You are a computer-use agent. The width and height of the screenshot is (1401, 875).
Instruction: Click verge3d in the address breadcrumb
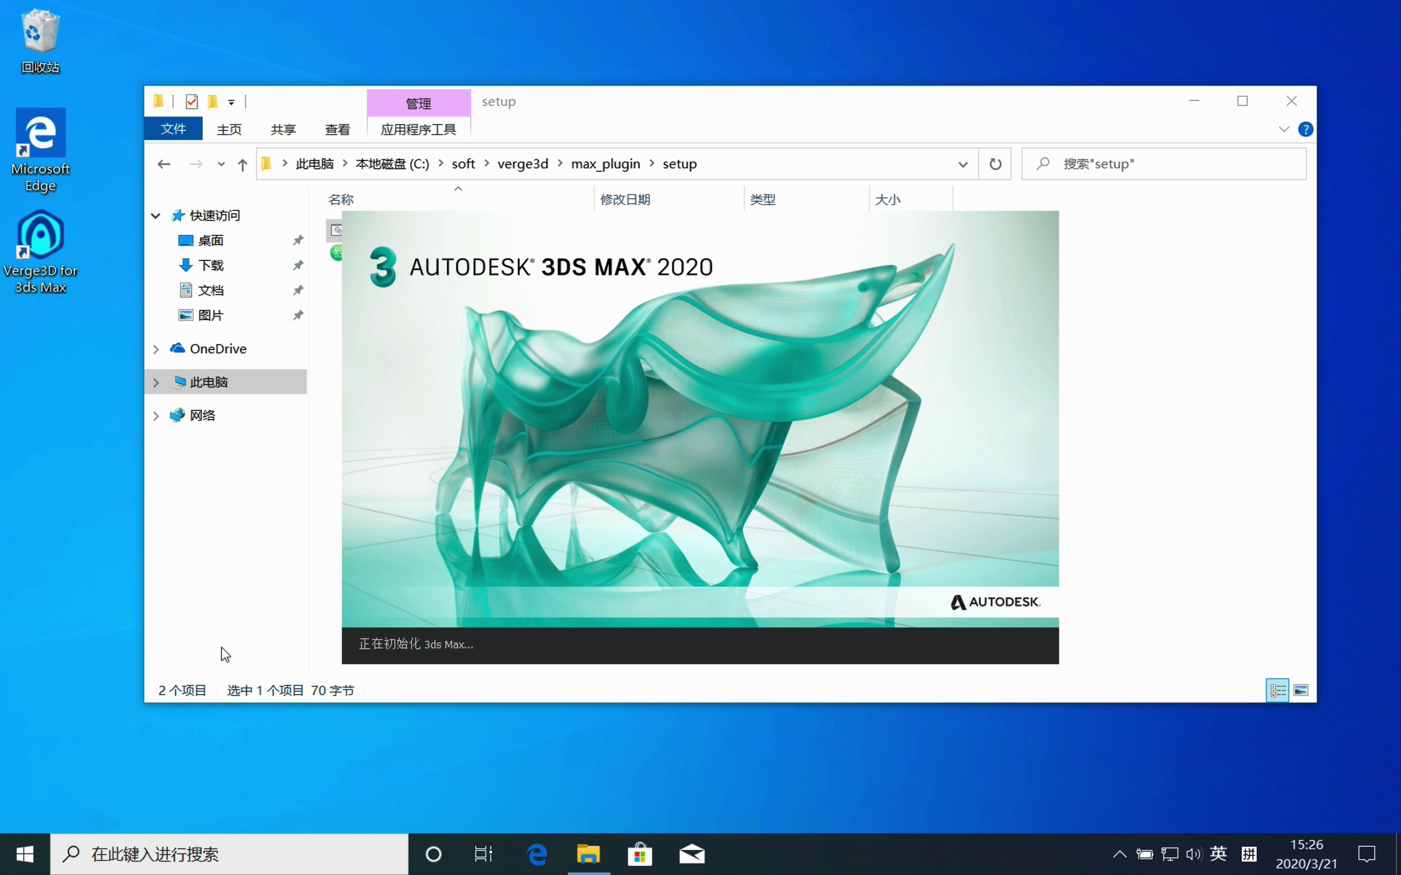click(523, 164)
